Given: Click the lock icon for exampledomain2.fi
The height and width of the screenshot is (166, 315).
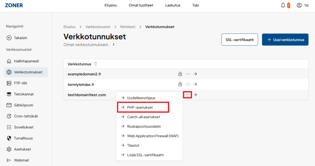Looking at the screenshot, I should pyautogui.click(x=180, y=74).
